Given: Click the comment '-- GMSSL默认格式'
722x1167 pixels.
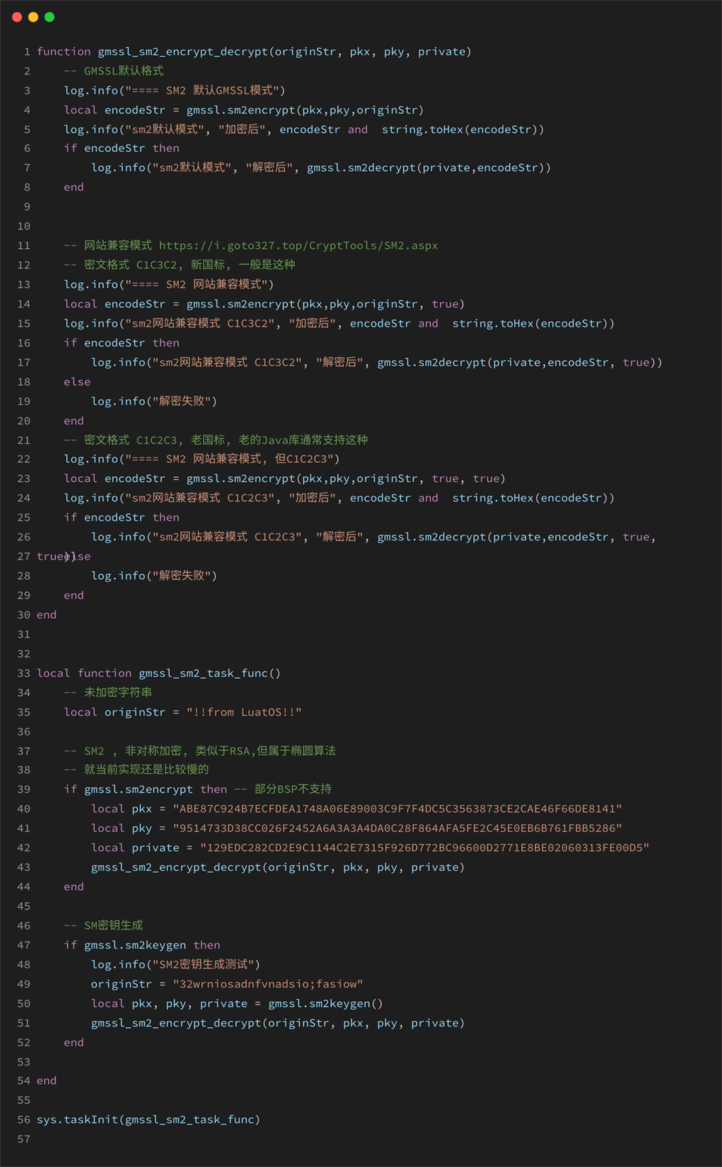Looking at the screenshot, I should (114, 71).
